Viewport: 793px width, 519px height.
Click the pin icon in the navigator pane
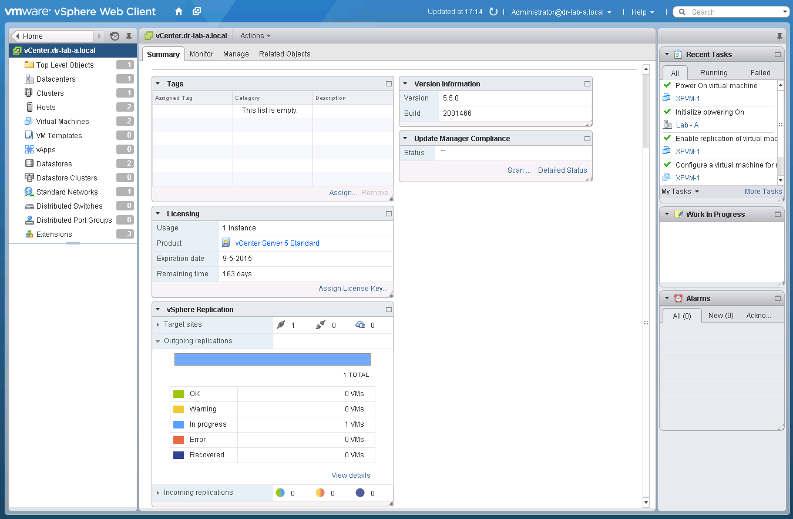129,36
